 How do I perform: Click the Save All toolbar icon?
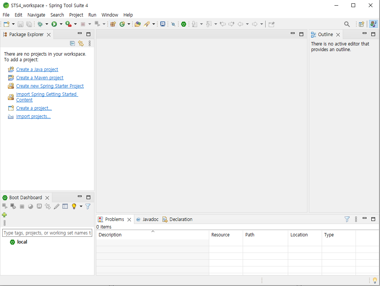[29, 24]
